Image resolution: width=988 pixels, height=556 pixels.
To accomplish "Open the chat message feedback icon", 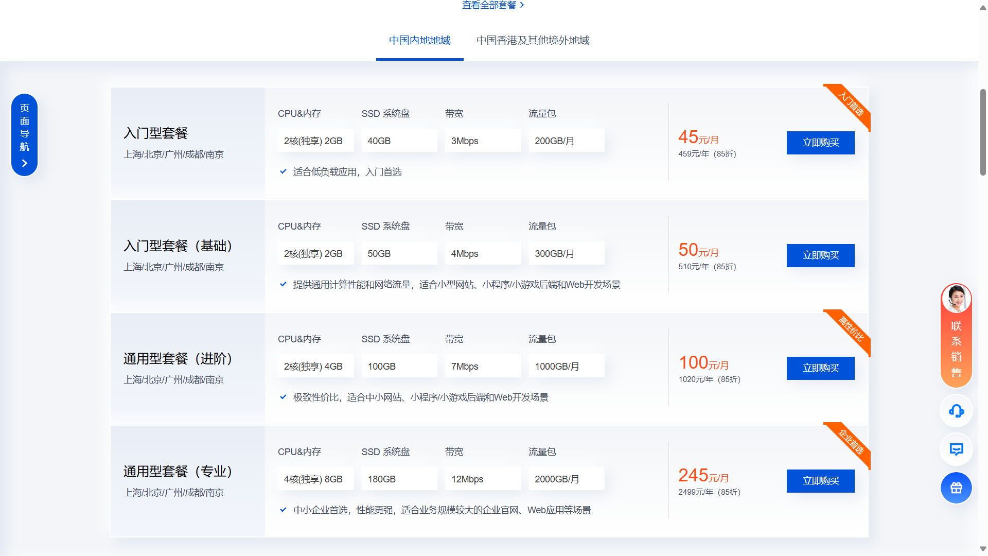I will click(956, 449).
